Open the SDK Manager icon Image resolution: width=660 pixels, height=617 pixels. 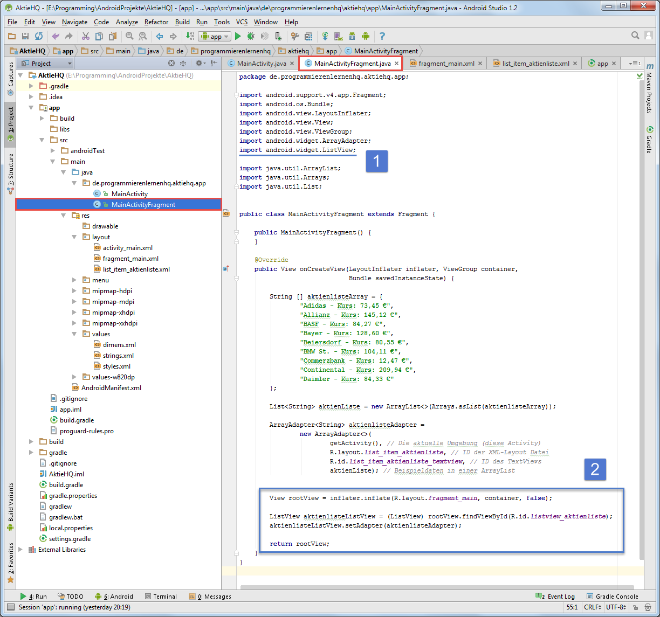(352, 36)
